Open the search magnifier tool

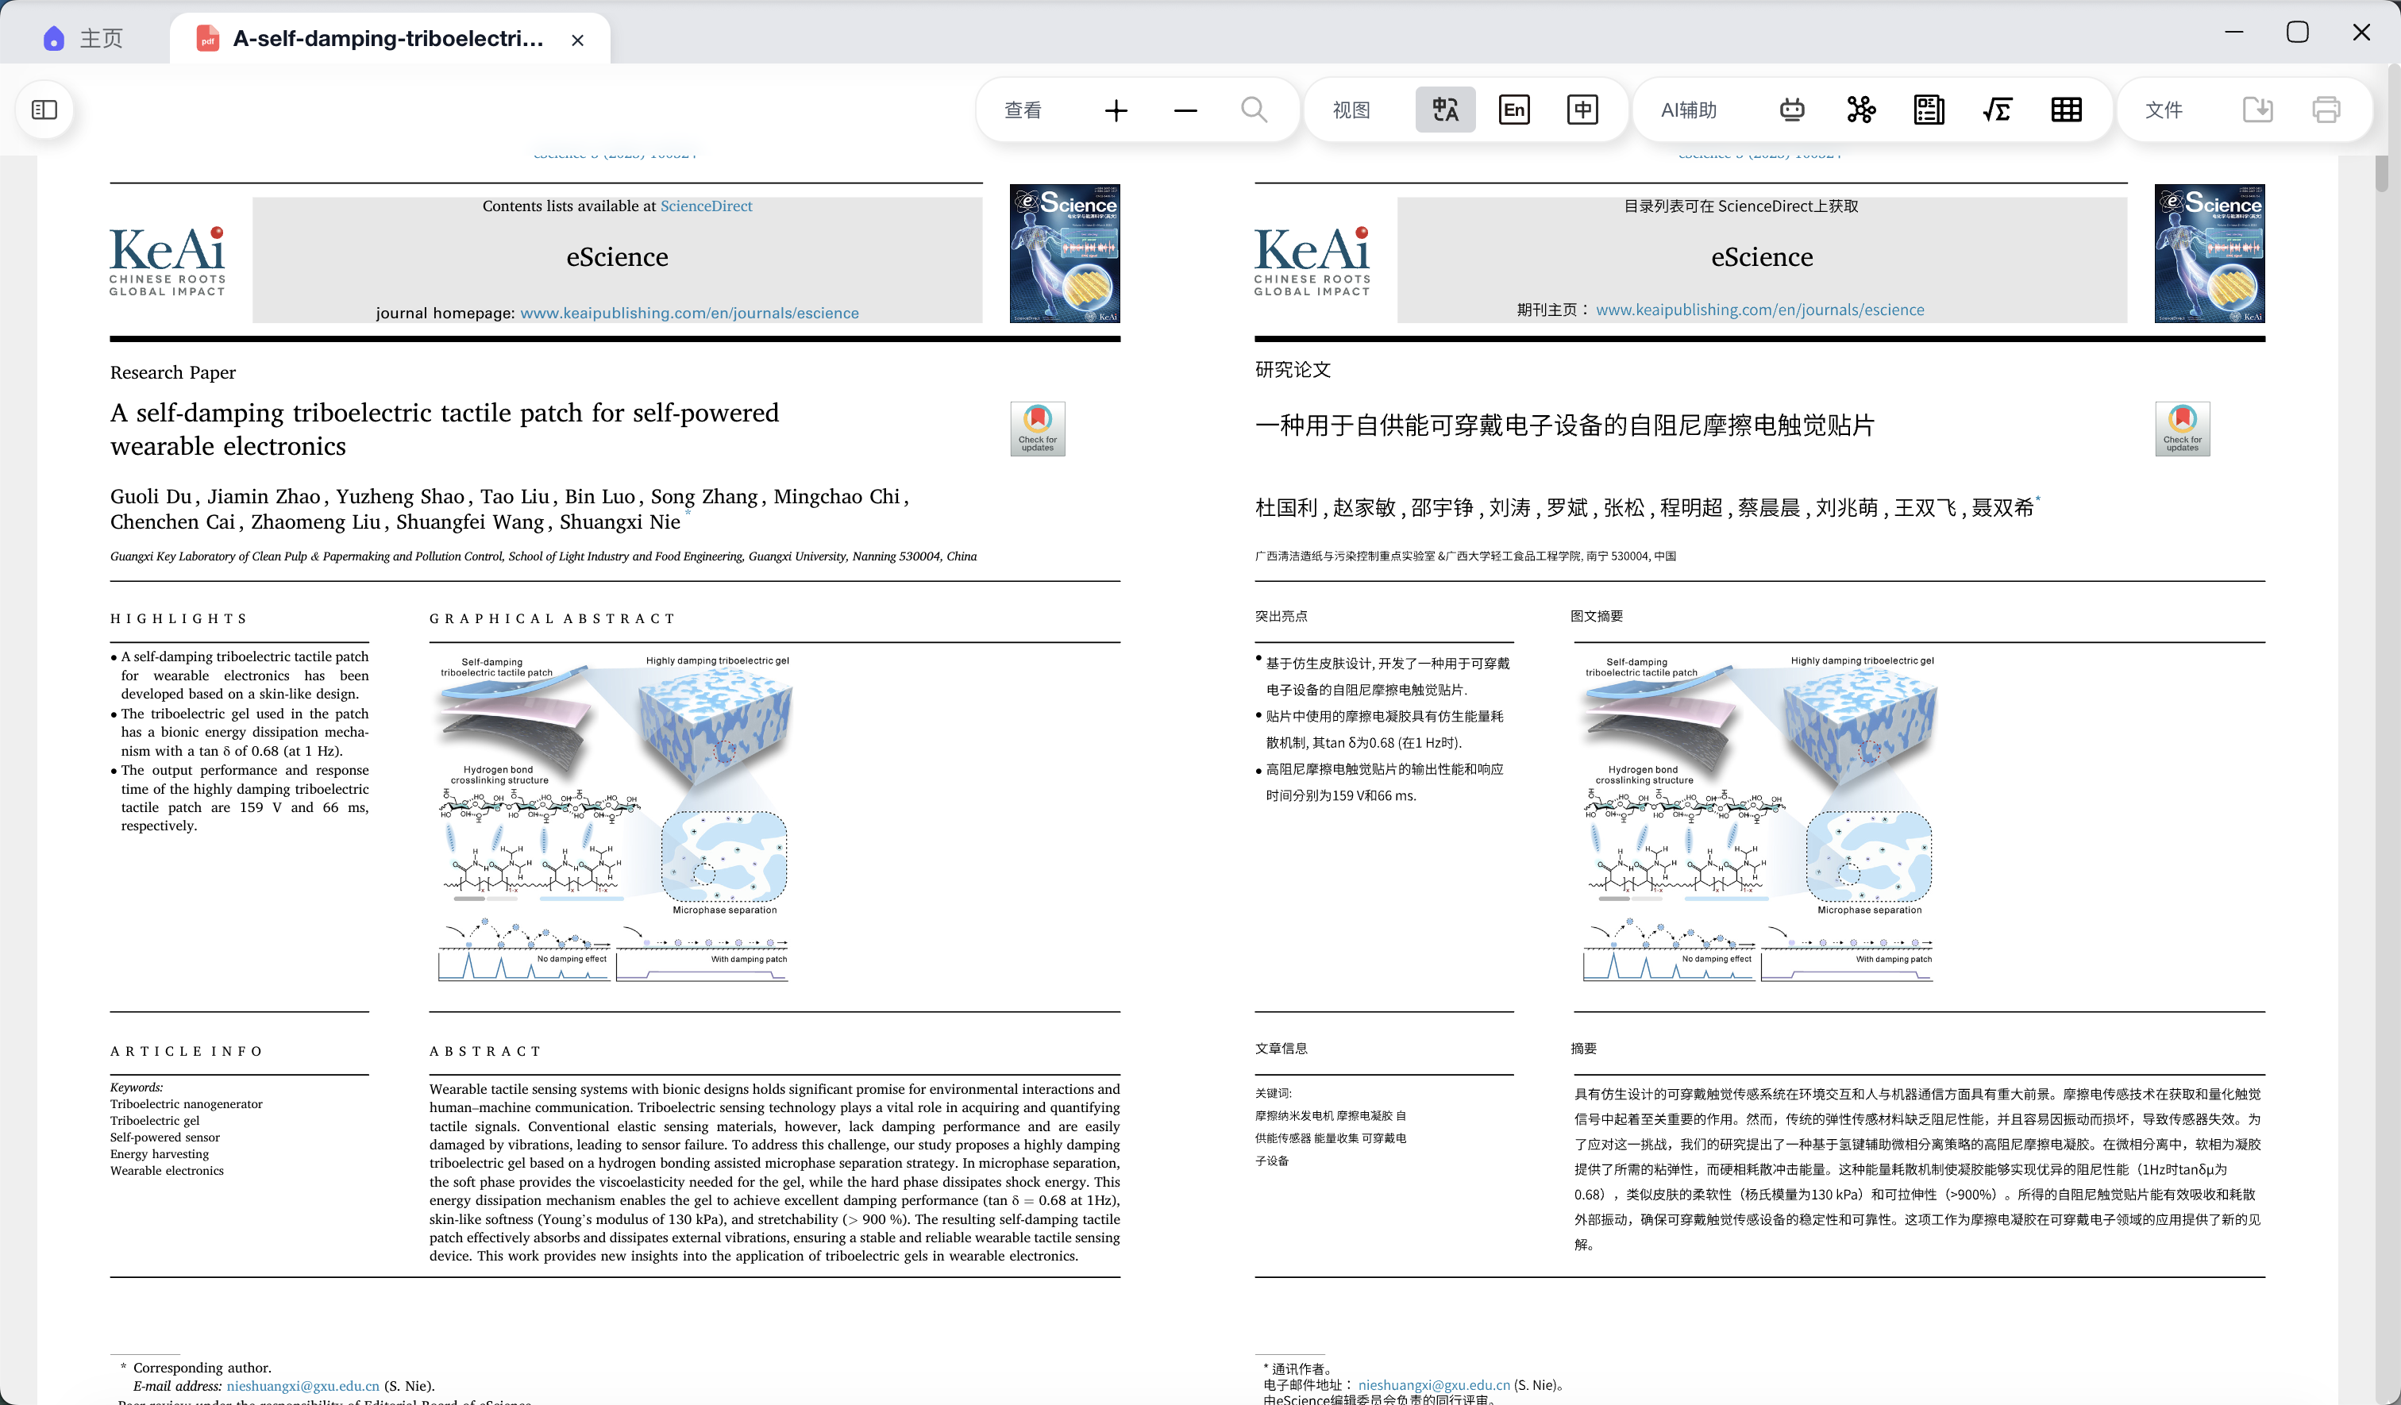1254,110
